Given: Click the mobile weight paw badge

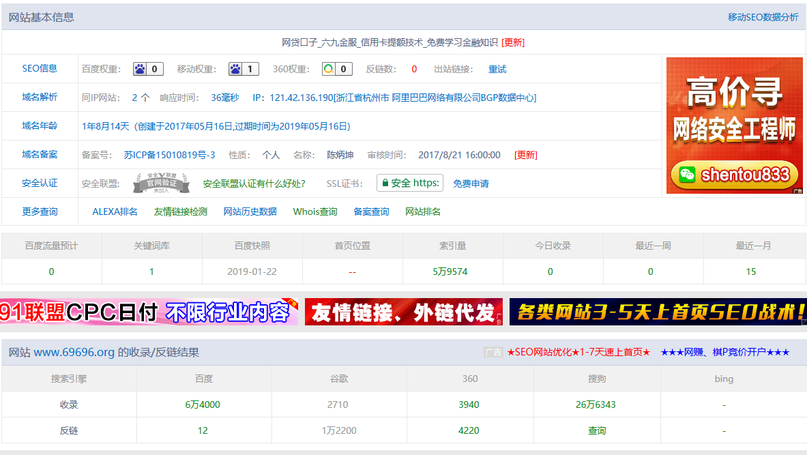Looking at the screenshot, I should click(244, 69).
